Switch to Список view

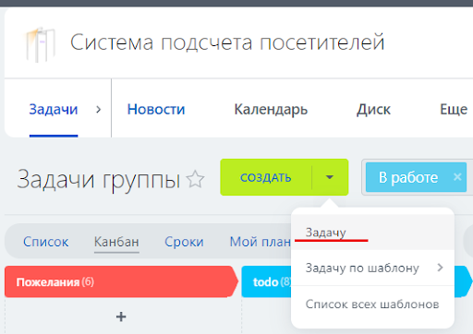pos(46,242)
